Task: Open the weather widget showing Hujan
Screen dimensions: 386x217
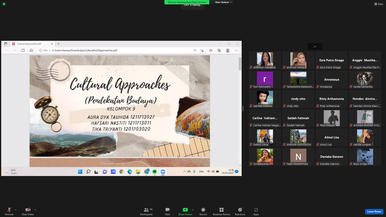Action: 11,171
